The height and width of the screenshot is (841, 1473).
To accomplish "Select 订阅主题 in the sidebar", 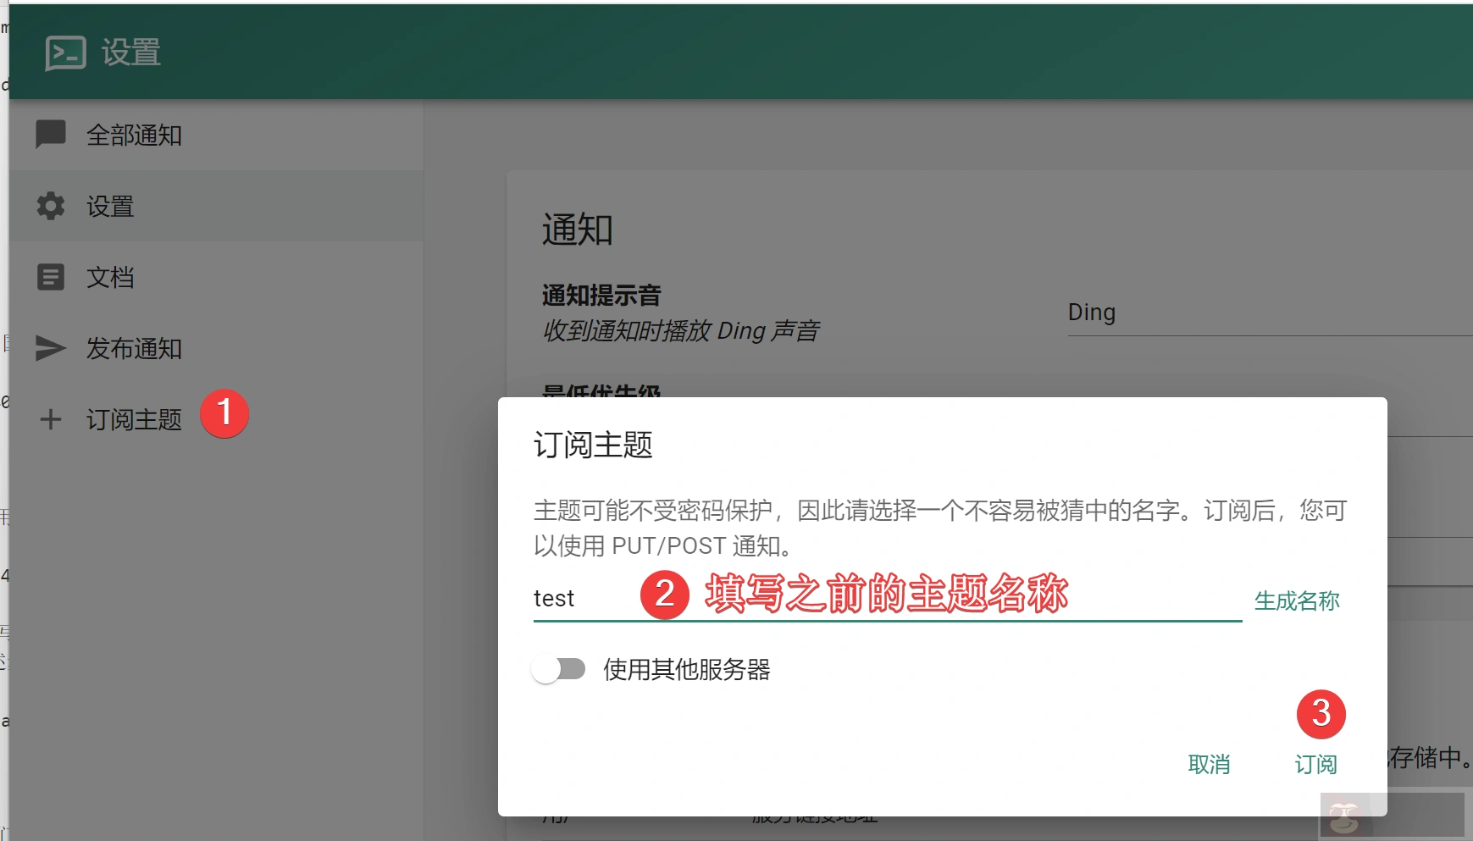I will [134, 420].
